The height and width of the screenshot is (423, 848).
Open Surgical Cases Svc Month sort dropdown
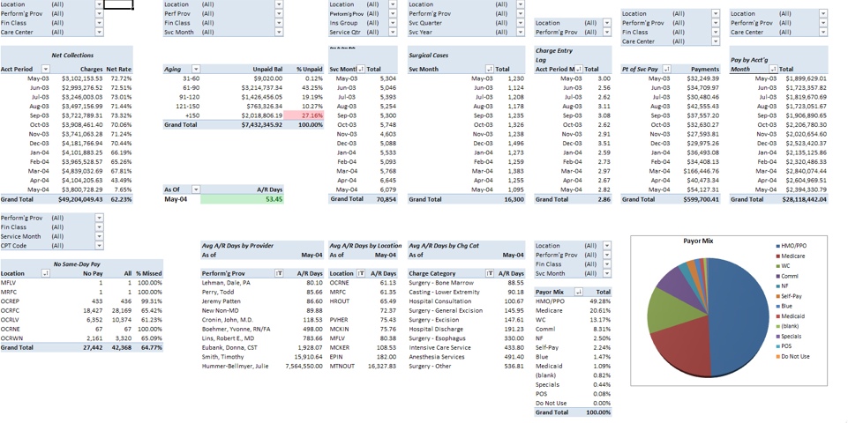click(x=490, y=69)
